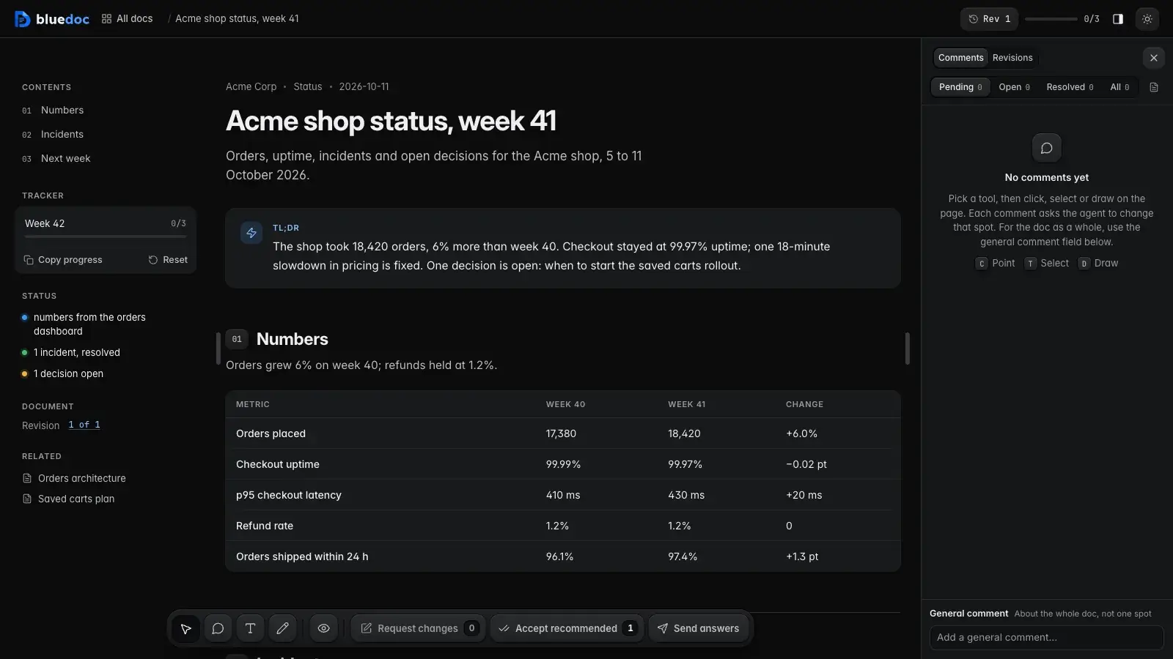Click Request changes button
This screenshot has width=1173, height=659.
[x=418, y=628]
